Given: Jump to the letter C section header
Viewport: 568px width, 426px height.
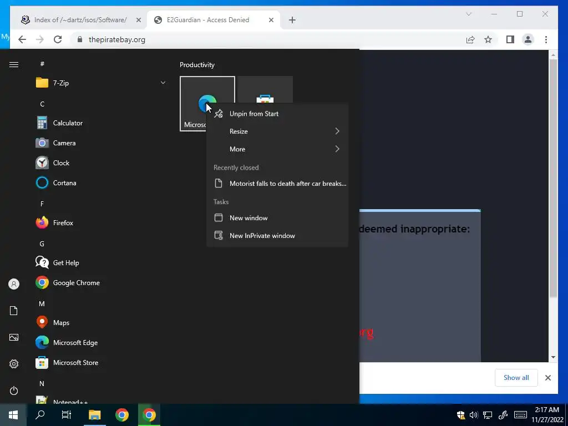Looking at the screenshot, I should pos(42,104).
